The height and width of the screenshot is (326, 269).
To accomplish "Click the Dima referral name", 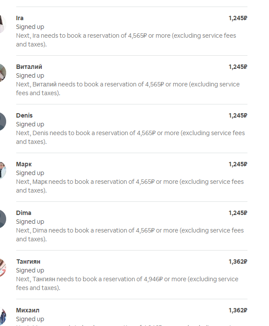I will coord(24,213).
